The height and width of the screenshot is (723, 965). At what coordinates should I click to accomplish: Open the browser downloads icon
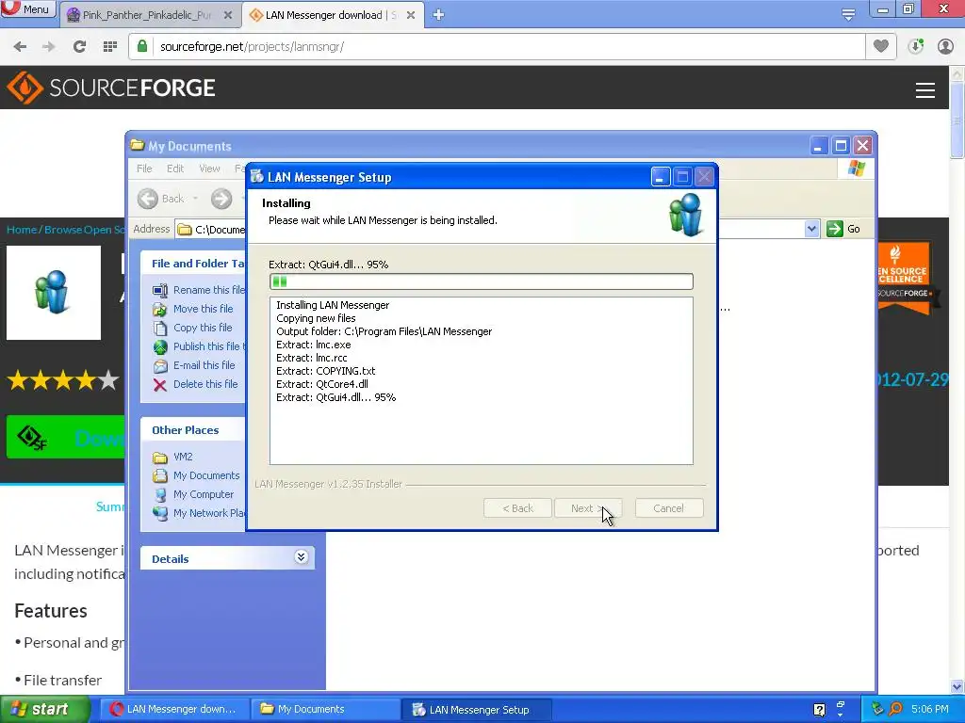(x=916, y=46)
